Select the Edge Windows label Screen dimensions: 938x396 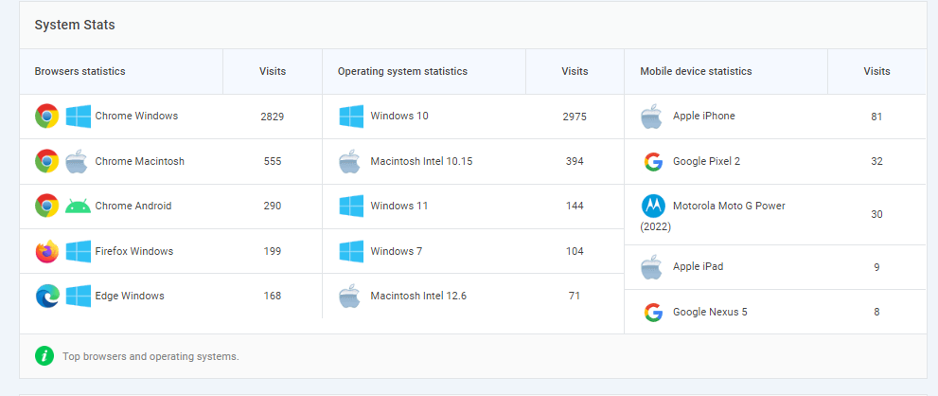(130, 296)
